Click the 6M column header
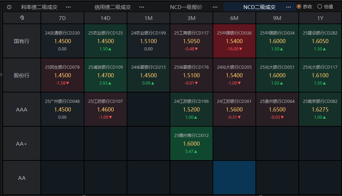 [234, 18]
